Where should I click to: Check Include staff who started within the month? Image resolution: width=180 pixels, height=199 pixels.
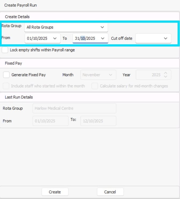click(x=6, y=86)
